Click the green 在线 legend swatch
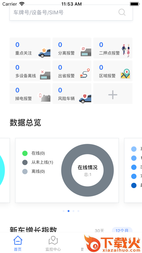 click(25, 153)
